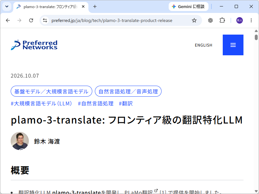Click the 概要 section heading
259x194 pixels.
pyautogui.click(x=20, y=170)
